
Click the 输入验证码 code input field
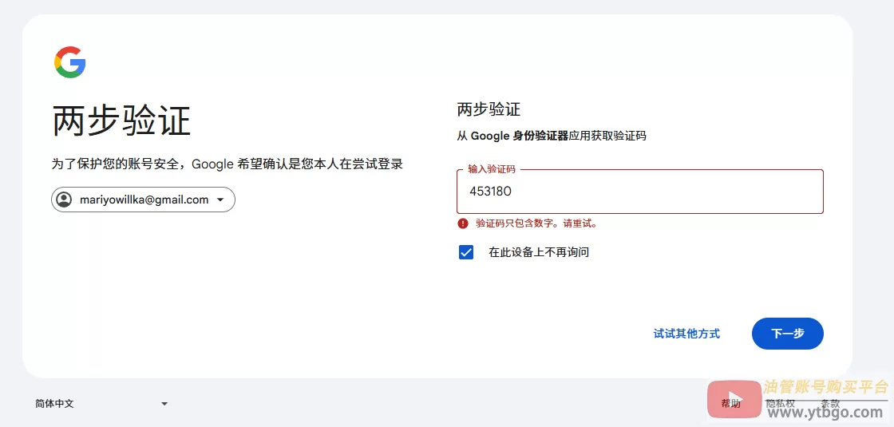[639, 192]
